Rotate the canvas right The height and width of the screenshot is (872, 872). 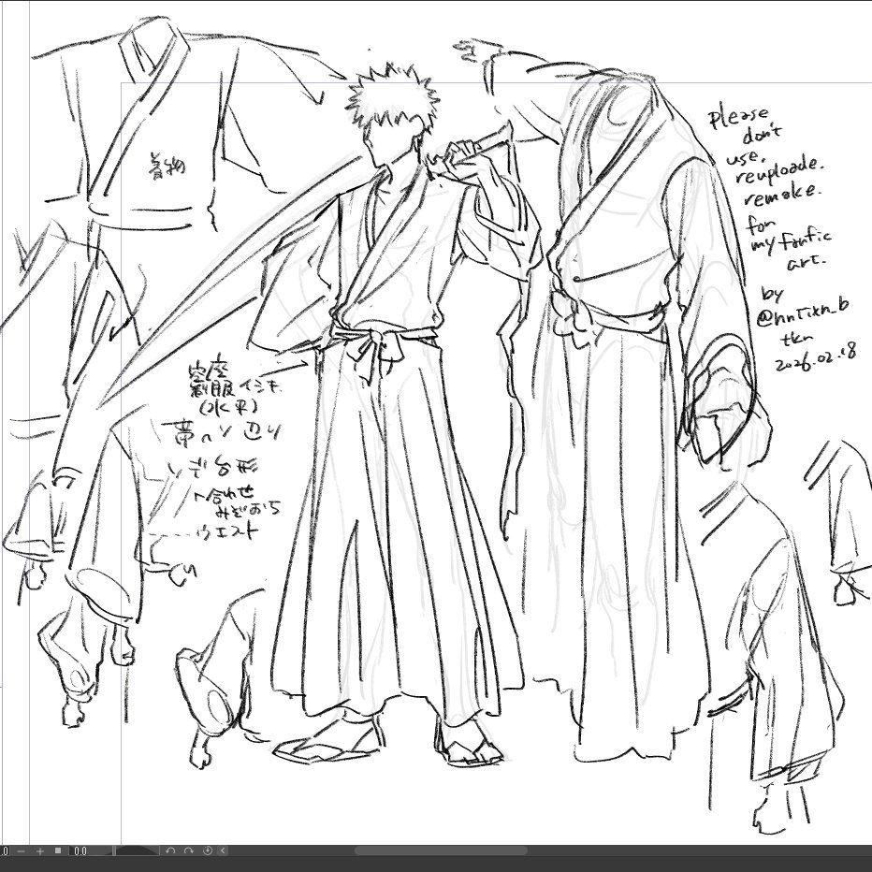click(x=188, y=850)
